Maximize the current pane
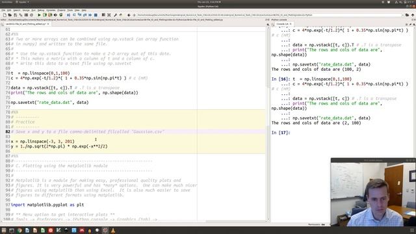Viewport: 416px width, 234px height. [x=103, y=15]
